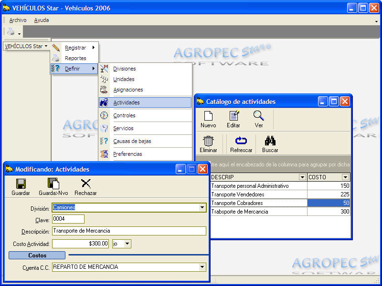Viewport: 382px width, 286px height.
Task: Open the VEHÍCULOS Star toolbar menu button
Action: 26,46
